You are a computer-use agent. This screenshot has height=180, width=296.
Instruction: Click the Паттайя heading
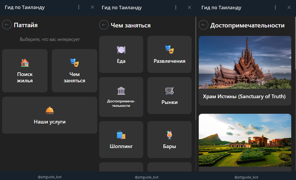point(26,25)
